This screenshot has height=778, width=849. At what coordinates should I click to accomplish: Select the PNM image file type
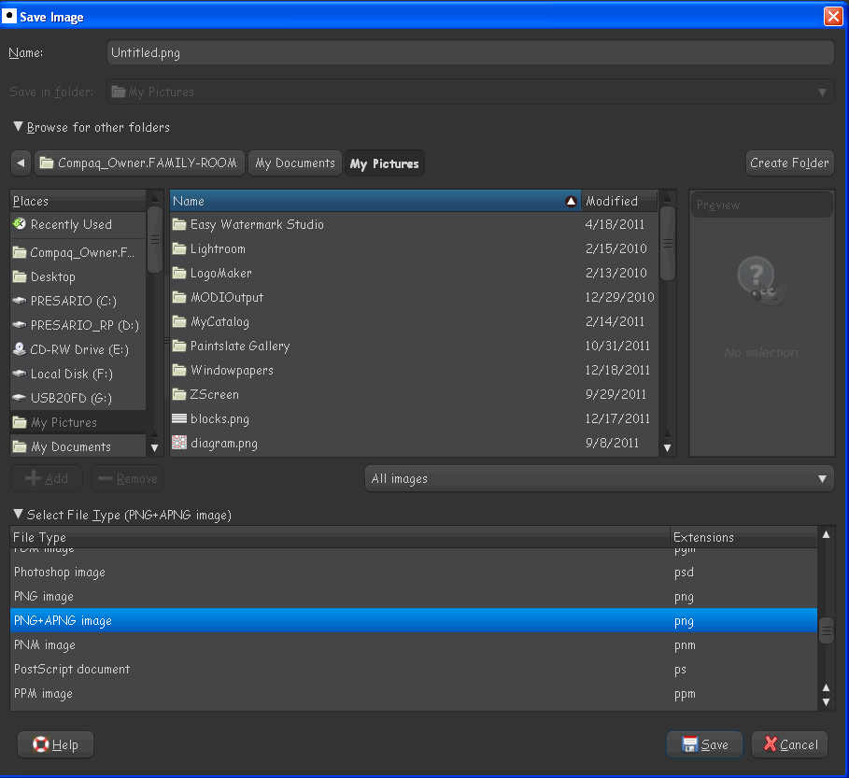[414, 644]
